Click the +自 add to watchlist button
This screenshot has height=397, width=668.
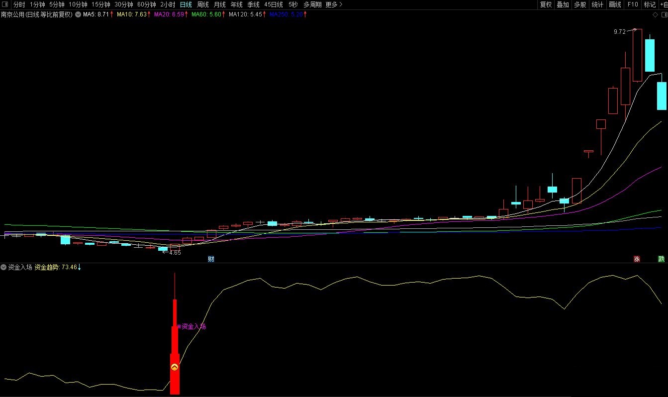pyautogui.click(x=663, y=4)
